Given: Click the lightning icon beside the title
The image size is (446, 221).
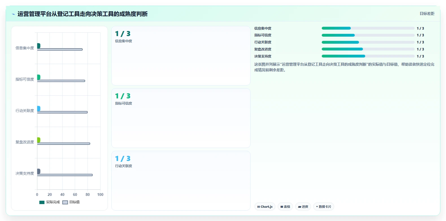Looking at the screenshot, I should 13,14.
